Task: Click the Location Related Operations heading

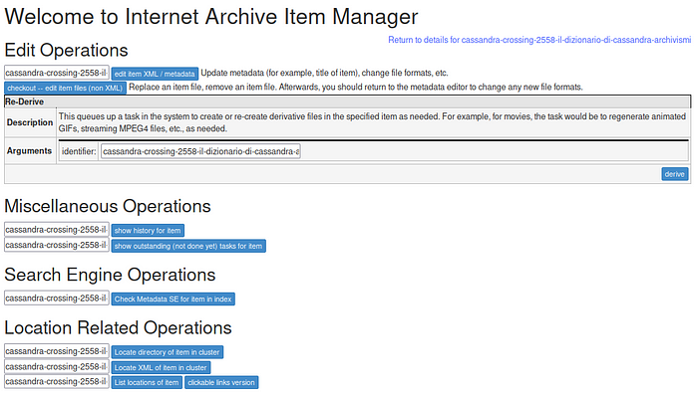Action: (118, 327)
